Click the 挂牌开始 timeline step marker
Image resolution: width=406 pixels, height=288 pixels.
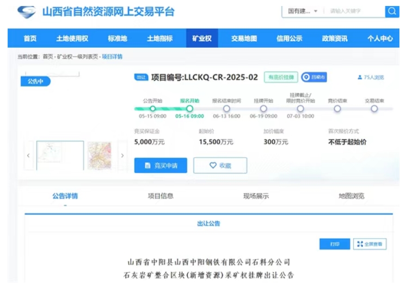[x=263, y=109]
